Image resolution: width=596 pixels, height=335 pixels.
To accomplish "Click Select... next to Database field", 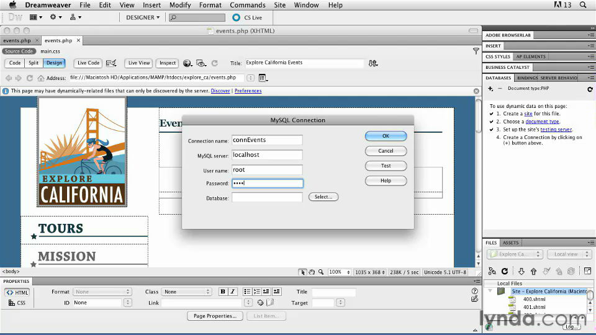I will [323, 197].
